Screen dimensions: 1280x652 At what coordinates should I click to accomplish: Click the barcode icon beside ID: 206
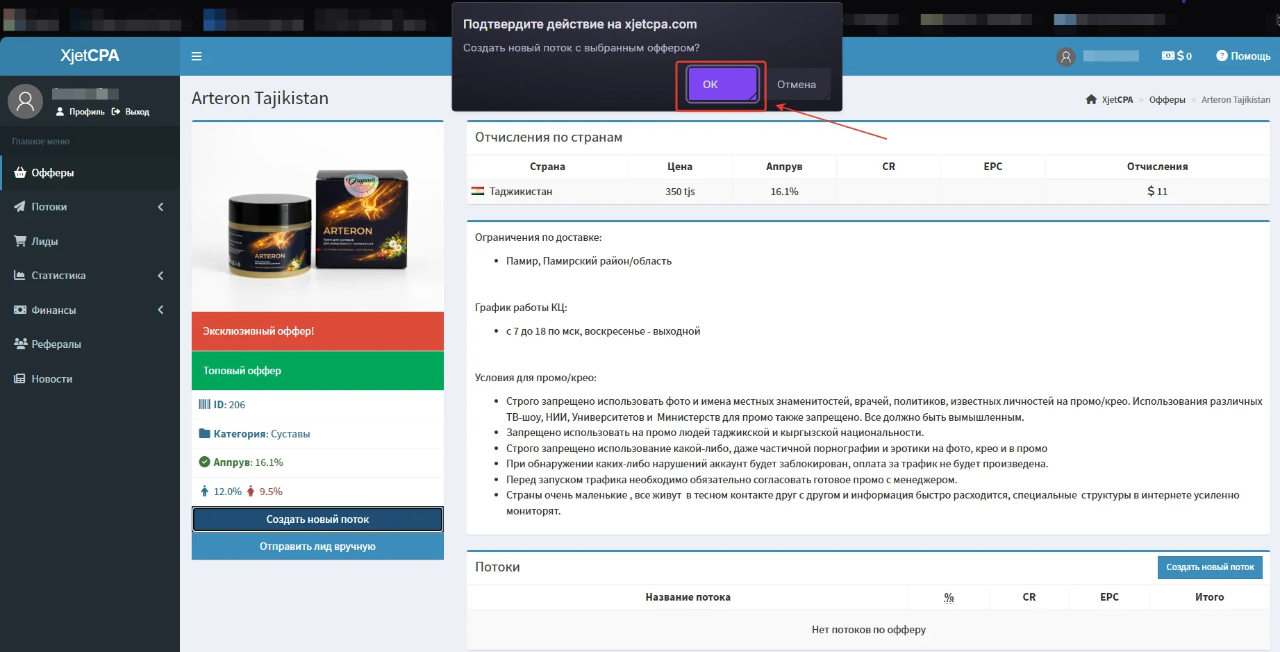pos(204,404)
